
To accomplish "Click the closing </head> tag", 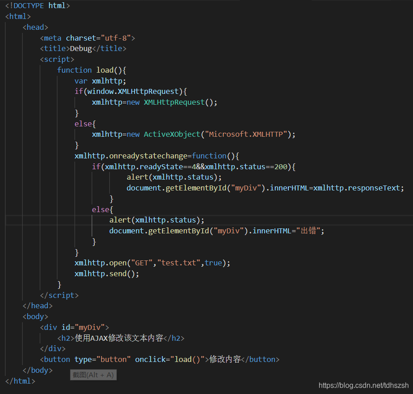I will pos(37,306).
